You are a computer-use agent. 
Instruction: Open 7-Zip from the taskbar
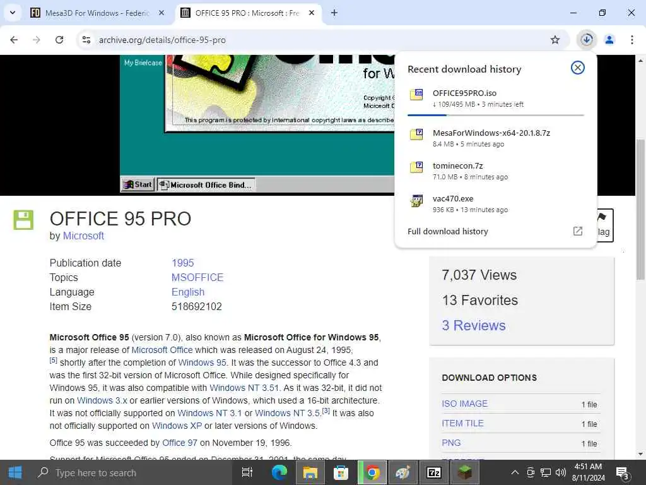(433, 472)
